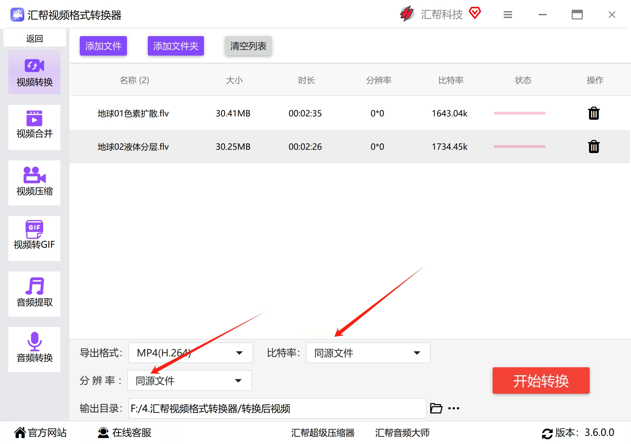Delete the 地球01色素扩散.flv file with trash icon
This screenshot has height=444, width=631.
pyautogui.click(x=594, y=113)
